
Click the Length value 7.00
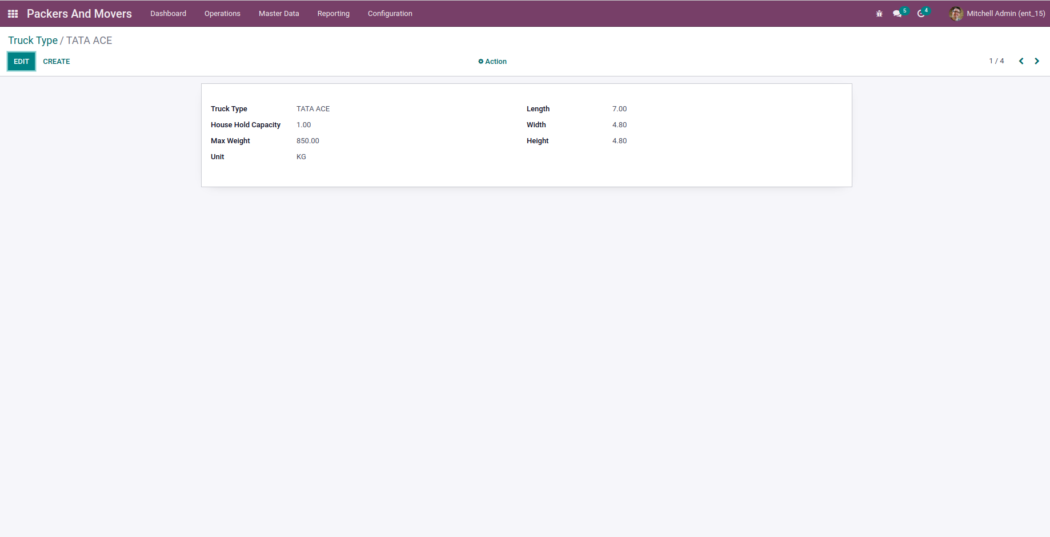(620, 109)
